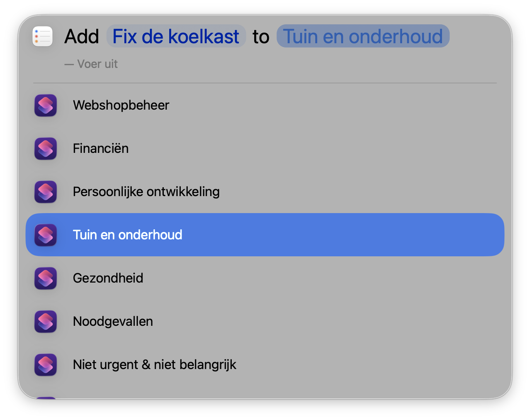Select the Noodgevallen list

pyautogui.click(x=113, y=322)
